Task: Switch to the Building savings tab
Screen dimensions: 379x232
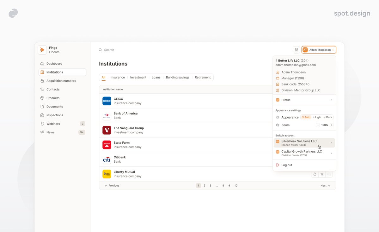Action: 178,77
